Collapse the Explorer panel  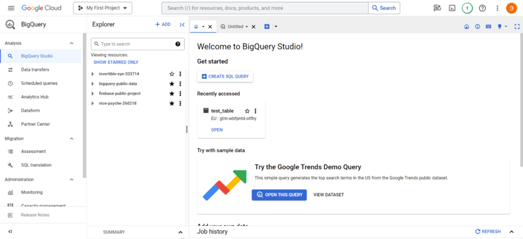[182, 25]
